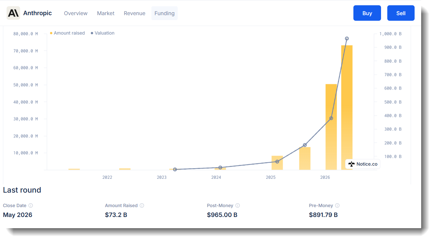The image size is (435, 242).
Task: Click the valuation point above the 2025 bar
Action: (x=277, y=162)
